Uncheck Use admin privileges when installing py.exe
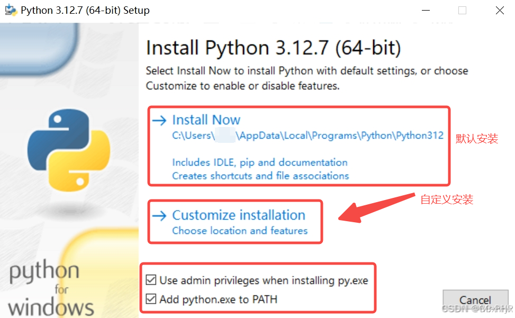This screenshot has width=515, height=318. [151, 280]
